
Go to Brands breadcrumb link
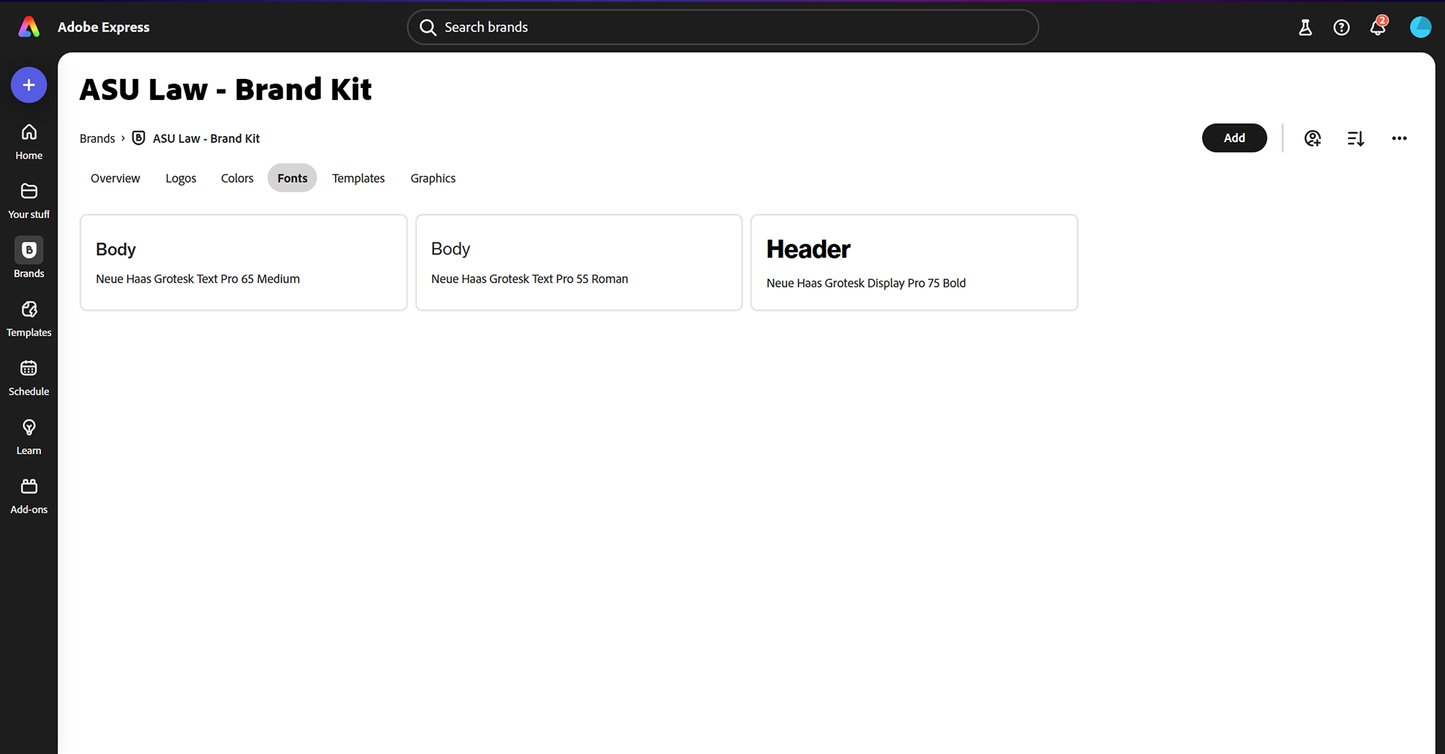click(97, 138)
